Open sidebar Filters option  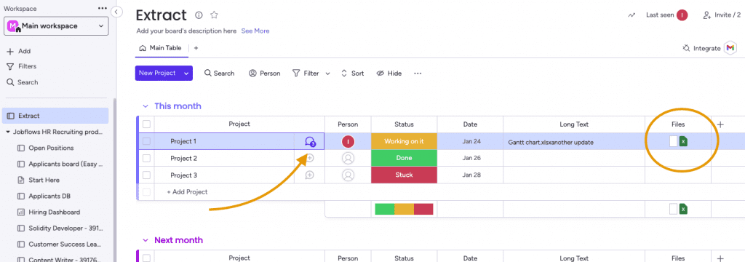[x=22, y=66]
